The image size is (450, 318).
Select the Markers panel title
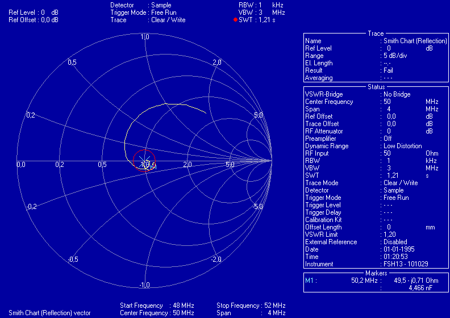click(376, 274)
